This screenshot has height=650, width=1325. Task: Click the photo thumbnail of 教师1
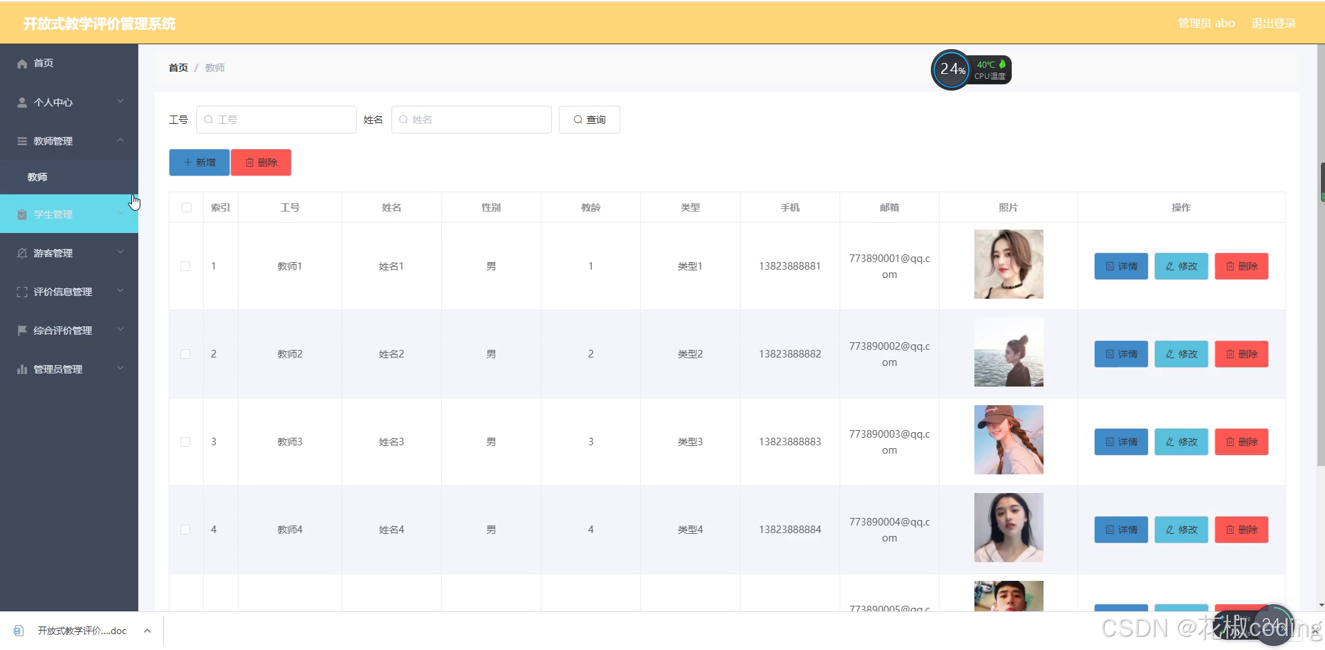coord(1008,264)
